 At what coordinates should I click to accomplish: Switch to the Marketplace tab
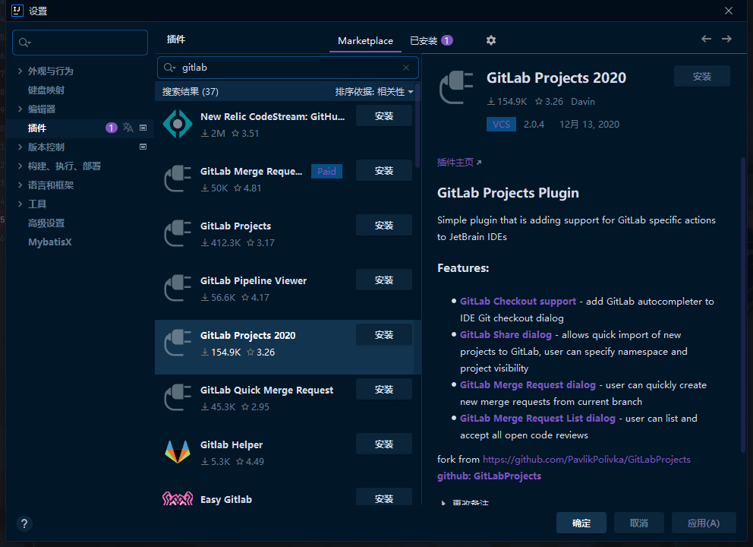[x=365, y=41]
